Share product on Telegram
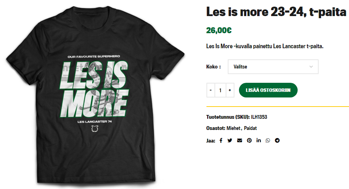The height and width of the screenshot is (189, 349). 277,140
